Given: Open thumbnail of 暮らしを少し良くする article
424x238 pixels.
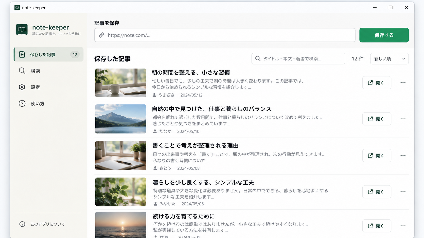Looking at the screenshot, I should pos(121,192).
